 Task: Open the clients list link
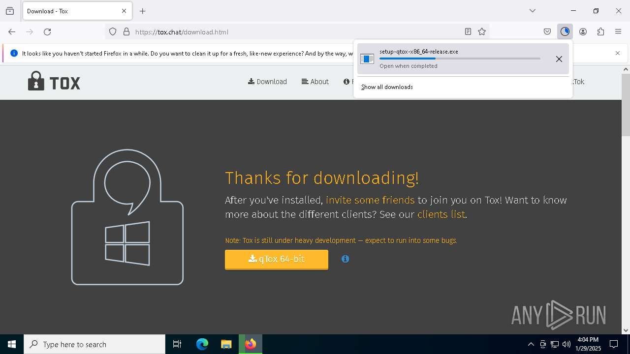pyautogui.click(x=441, y=214)
